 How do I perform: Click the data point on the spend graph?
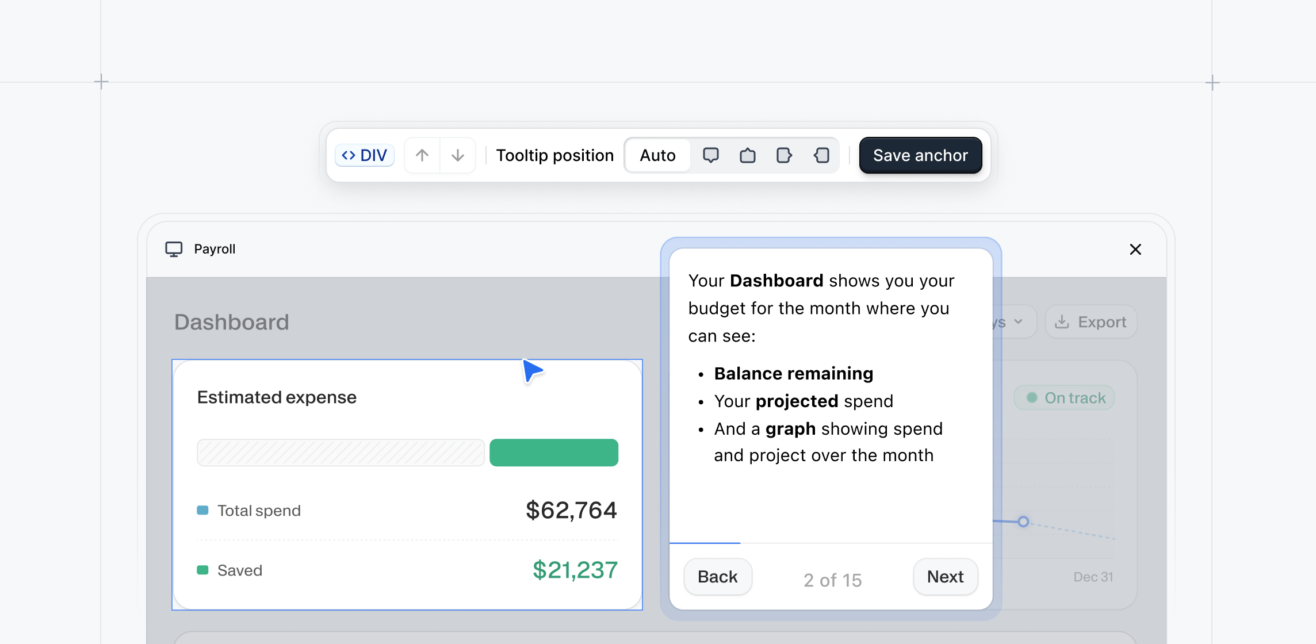pyautogui.click(x=1023, y=522)
